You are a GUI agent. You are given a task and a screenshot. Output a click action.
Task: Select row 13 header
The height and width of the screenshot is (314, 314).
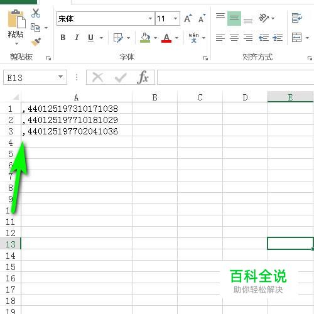[x=11, y=244]
